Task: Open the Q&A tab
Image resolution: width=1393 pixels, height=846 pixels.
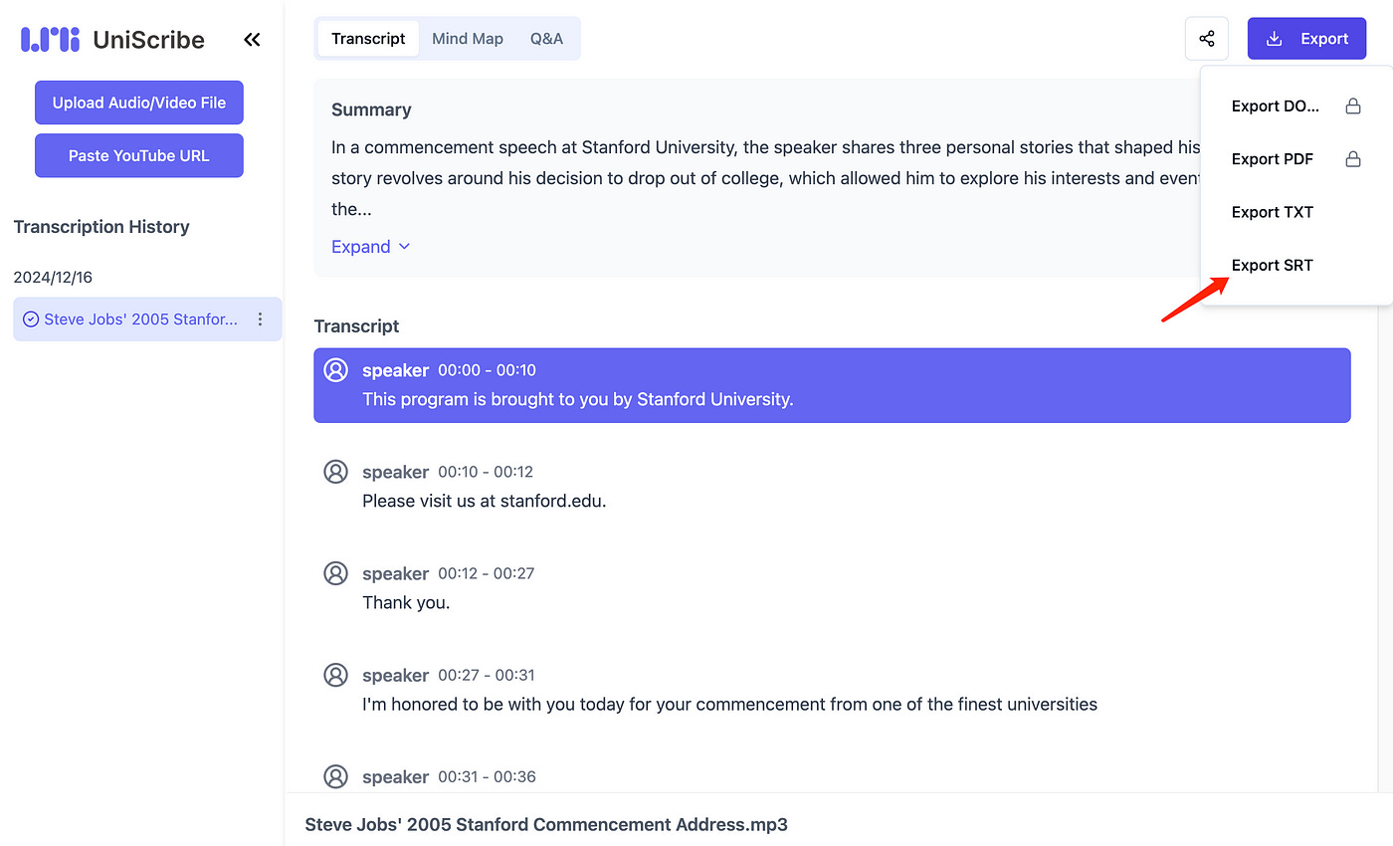Action: tap(546, 39)
